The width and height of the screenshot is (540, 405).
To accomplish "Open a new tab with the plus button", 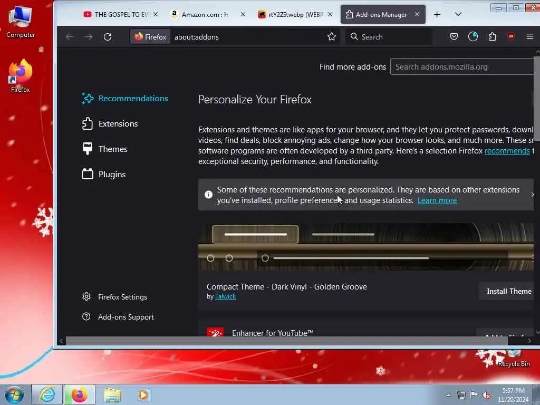I will click(437, 14).
